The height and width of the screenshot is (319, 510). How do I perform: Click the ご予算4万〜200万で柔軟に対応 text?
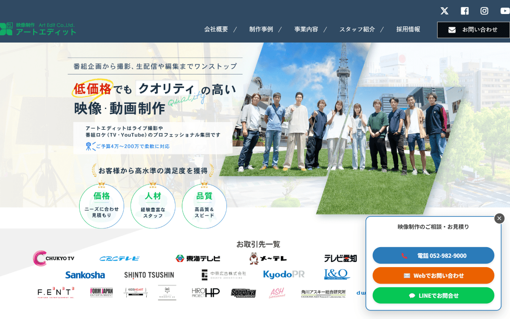coord(132,146)
